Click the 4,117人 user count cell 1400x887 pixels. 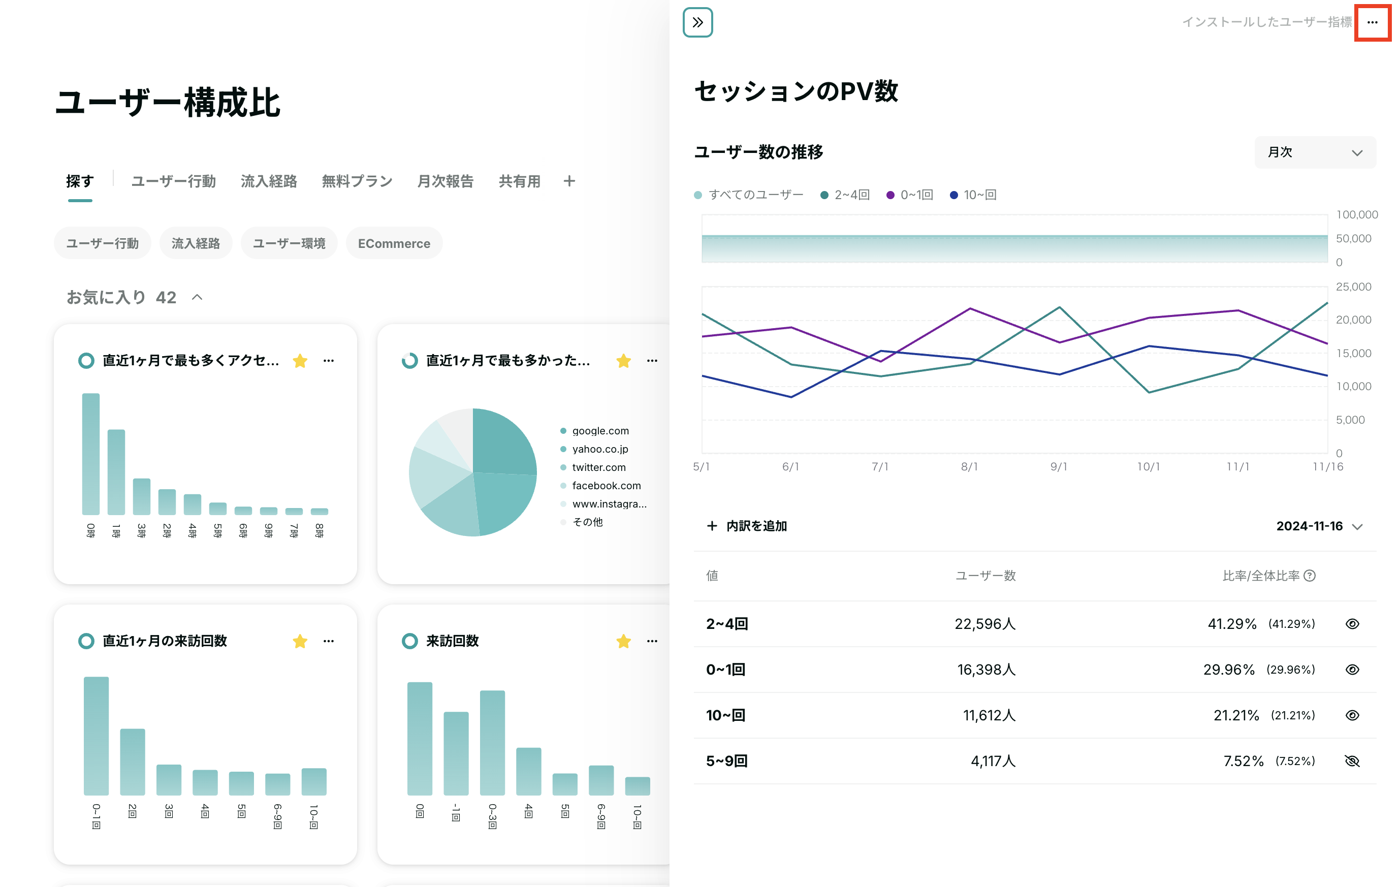[993, 761]
